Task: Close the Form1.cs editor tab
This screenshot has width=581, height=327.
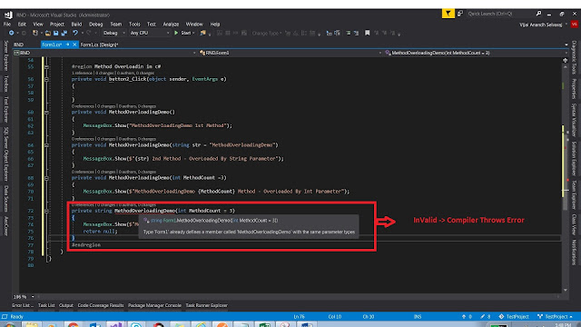Action: pyautogui.click(x=74, y=45)
